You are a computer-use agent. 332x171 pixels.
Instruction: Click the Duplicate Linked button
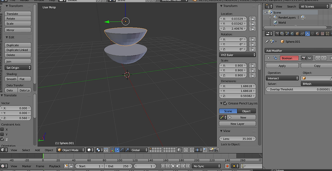[x=18, y=50]
